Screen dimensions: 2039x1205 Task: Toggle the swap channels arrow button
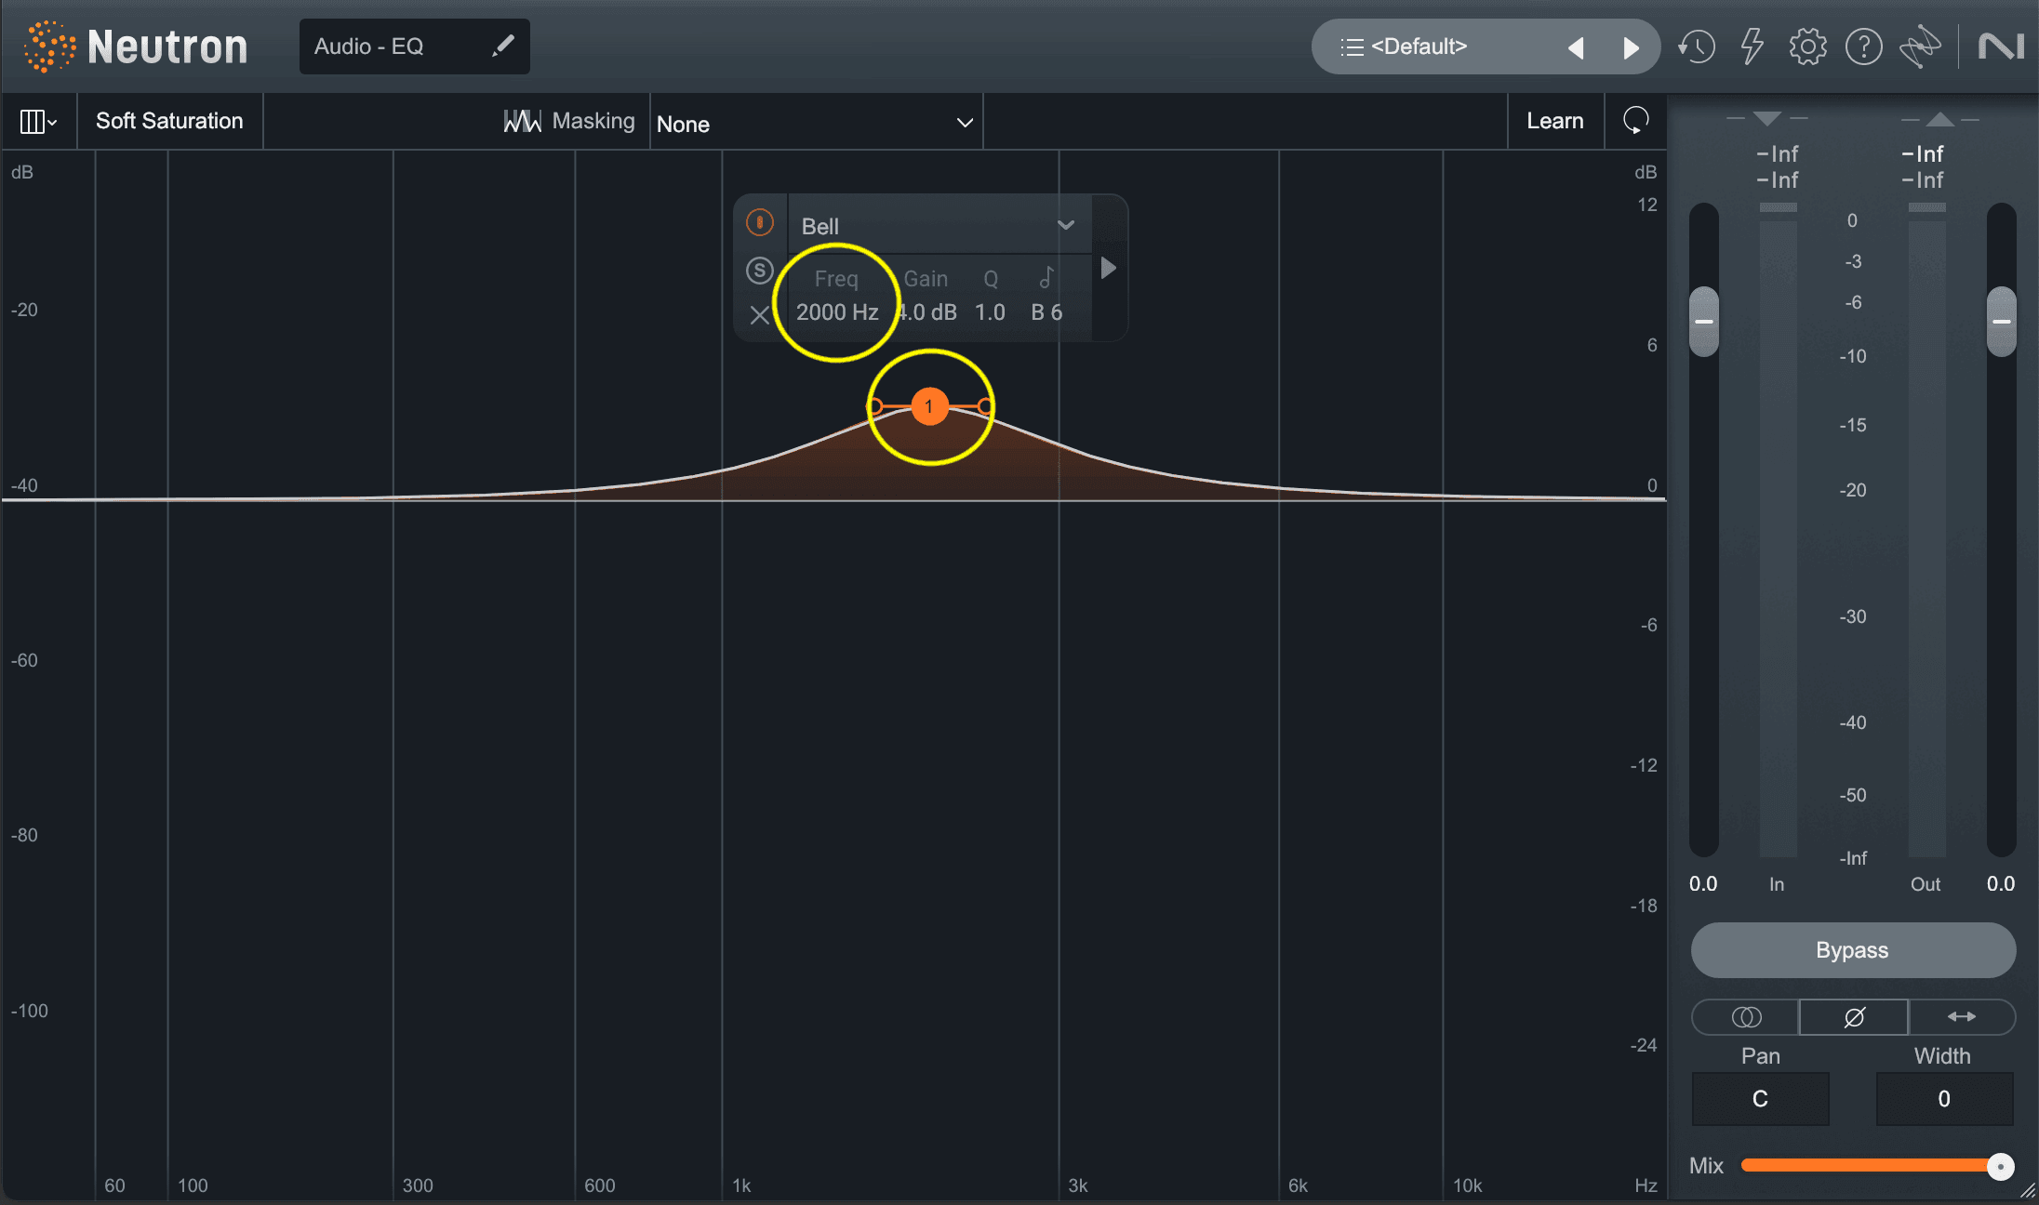[1962, 1017]
